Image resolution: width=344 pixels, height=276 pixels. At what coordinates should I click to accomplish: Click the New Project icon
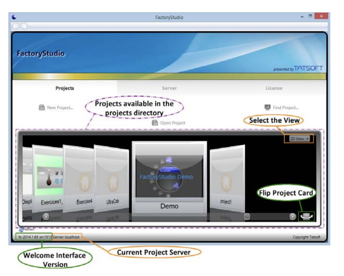pyautogui.click(x=42, y=108)
